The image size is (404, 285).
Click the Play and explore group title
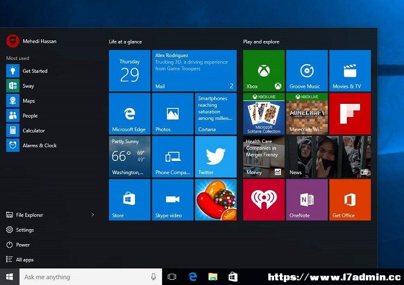pyautogui.click(x=261, y=42)
